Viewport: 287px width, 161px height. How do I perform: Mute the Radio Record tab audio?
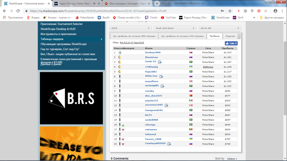[x=94, y=3]
